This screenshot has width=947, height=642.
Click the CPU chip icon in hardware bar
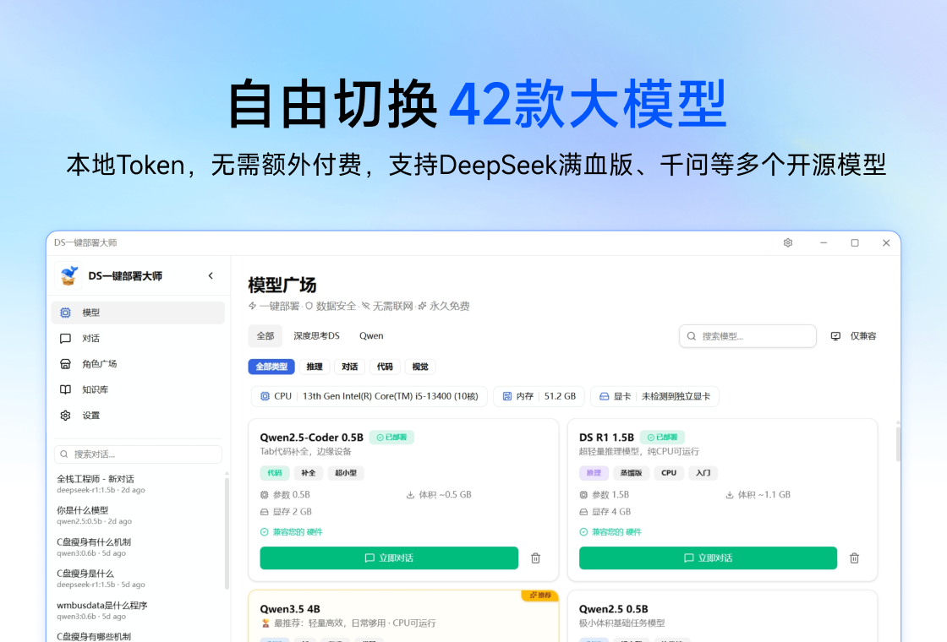click(x=265, y=396)
